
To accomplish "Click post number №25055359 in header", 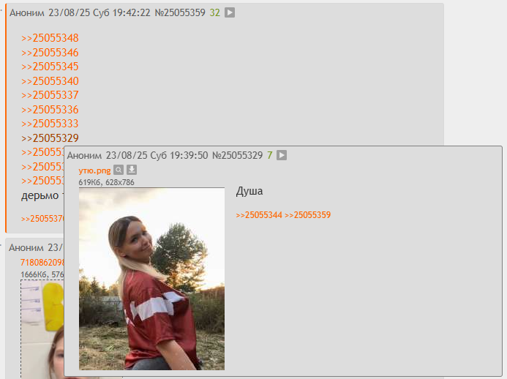I will pyautogui.click(x=180, y=12).
